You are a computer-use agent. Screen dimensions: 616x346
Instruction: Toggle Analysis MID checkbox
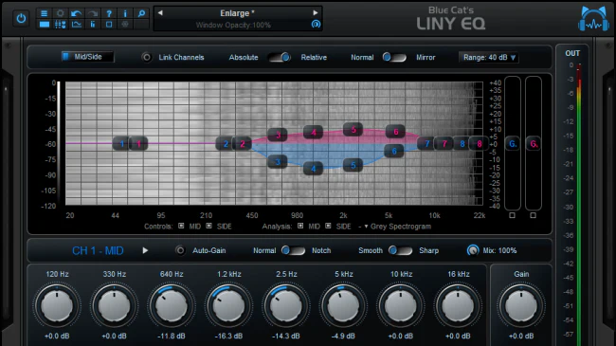pos(300,226)
